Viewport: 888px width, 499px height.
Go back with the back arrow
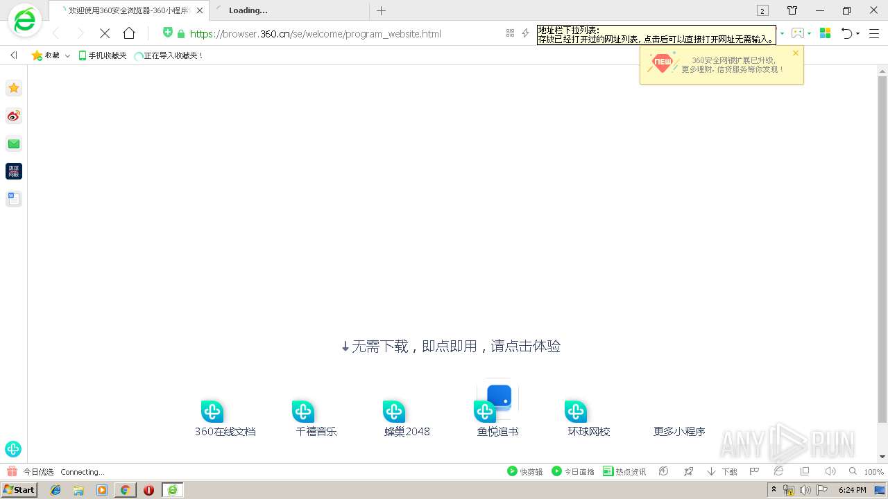click(x=57, y=33)
